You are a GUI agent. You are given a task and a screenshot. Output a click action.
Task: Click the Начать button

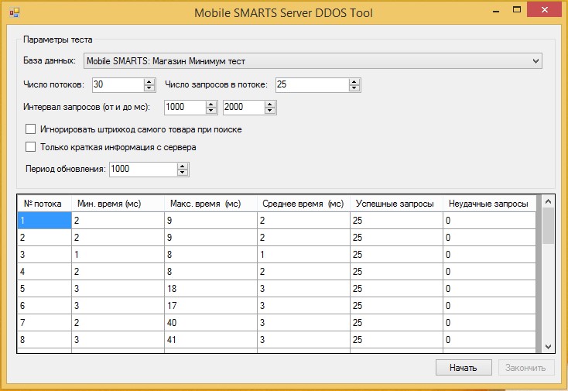[x=464, y=368]
